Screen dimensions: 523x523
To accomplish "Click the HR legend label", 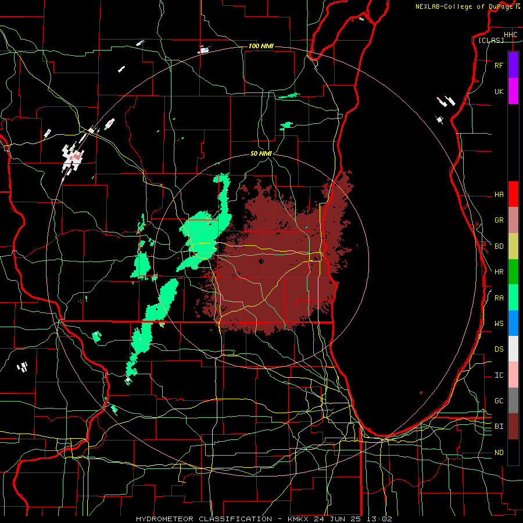I will (499, 272).
